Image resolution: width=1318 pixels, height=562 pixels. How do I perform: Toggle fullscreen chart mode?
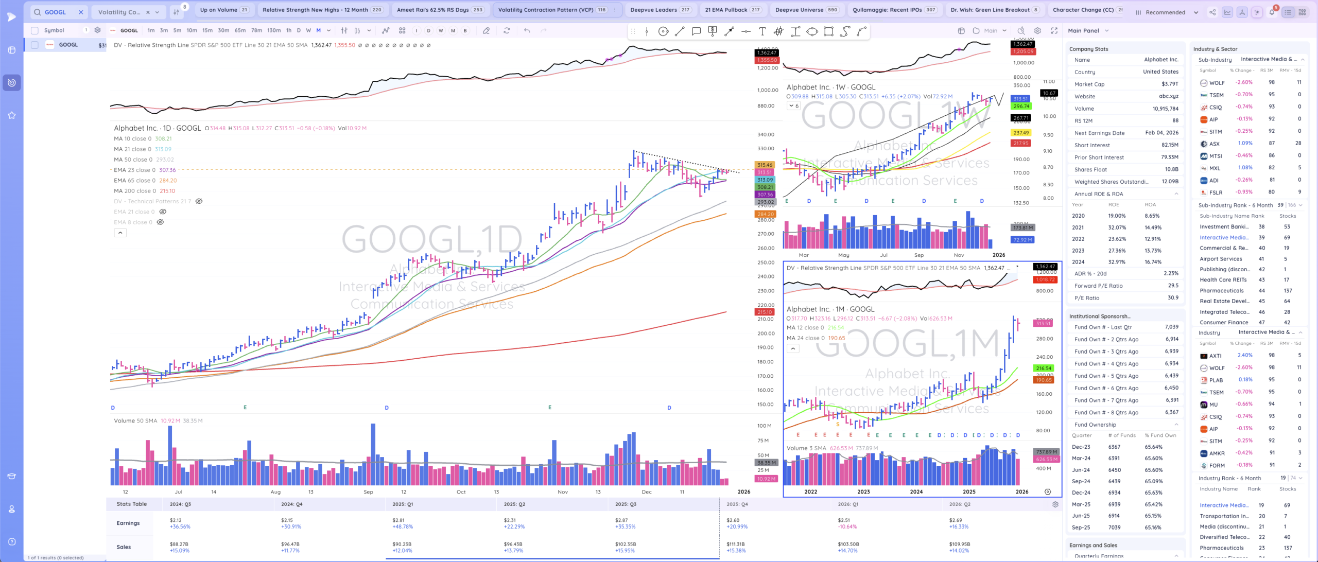1054,31
